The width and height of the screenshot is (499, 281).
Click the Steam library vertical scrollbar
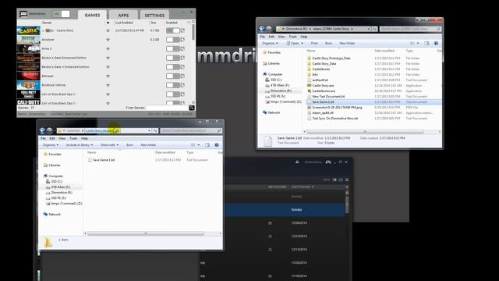click(x=347, y=204)
